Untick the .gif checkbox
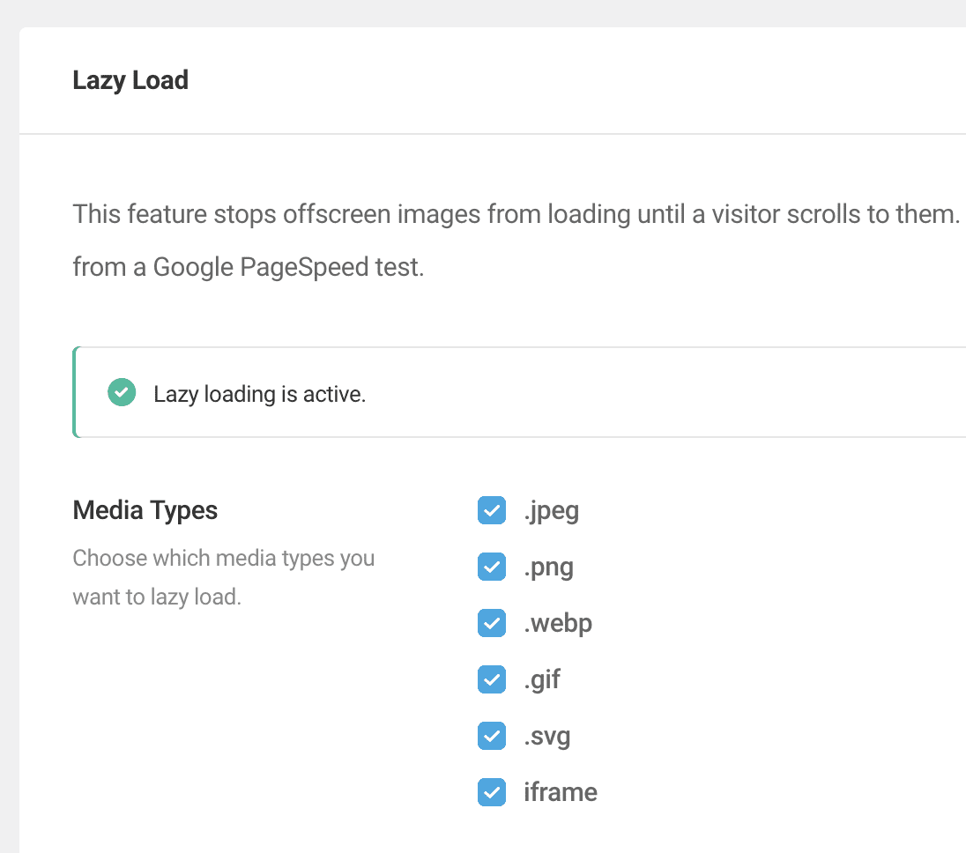This screenshot has width=966, height=853. pyautogui.click(x=492, y=679)
